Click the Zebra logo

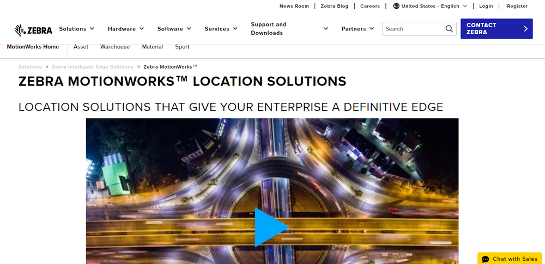34,30
